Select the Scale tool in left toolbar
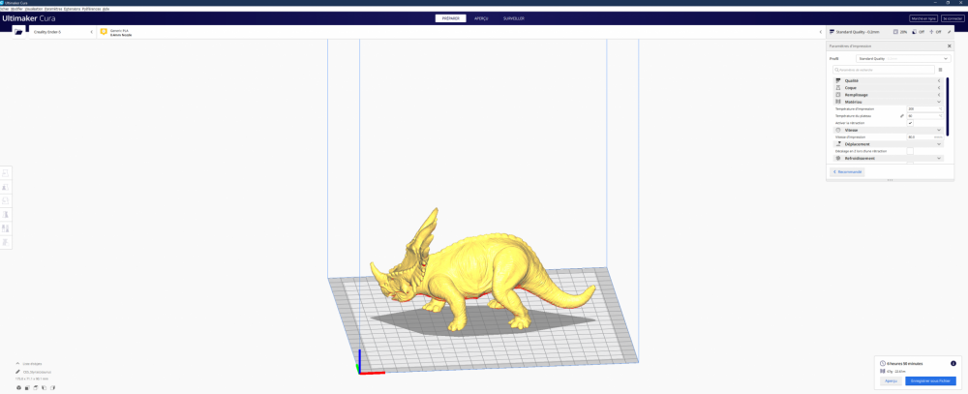 coord(6,187)
